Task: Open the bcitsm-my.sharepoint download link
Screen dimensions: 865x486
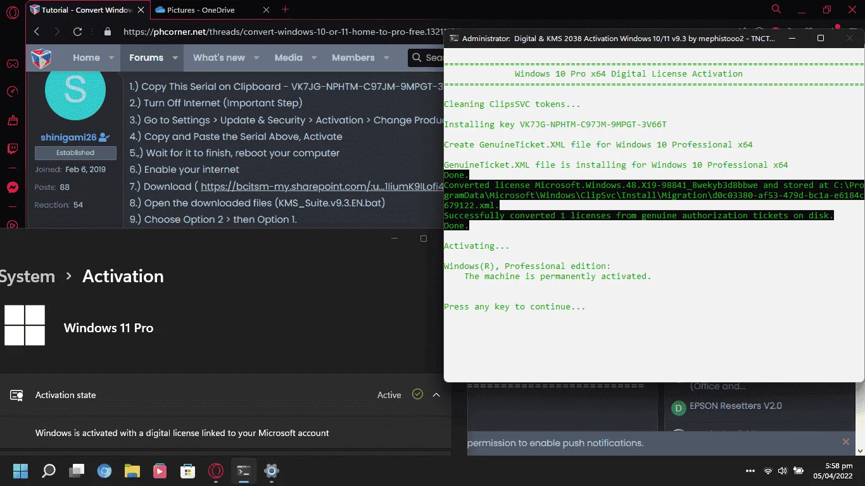Action: coord(322,187)
